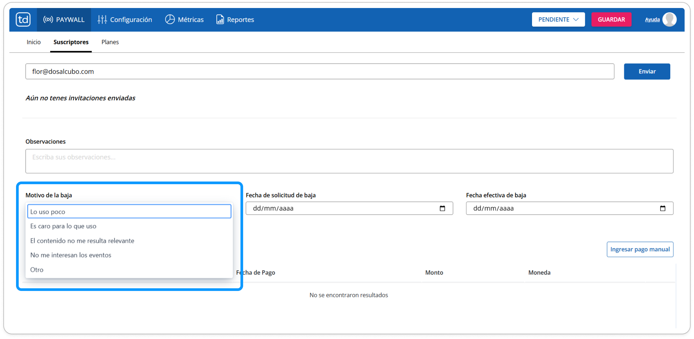Image resolution: width=694 pixels, height=339 pixels.
Task: Click 'No se encontraron resultados' text
Action: pos(349,295)
